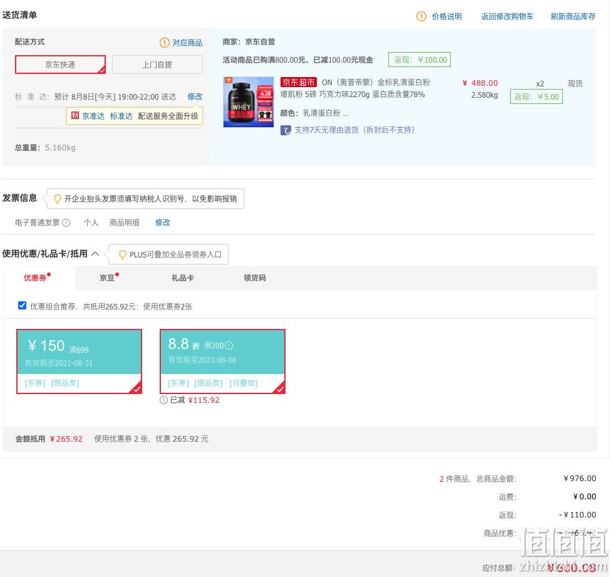Image resolution: width=613 pixels, height=577 pixels.
Task: Switch to the 领货码 tab
Action: point(254,278)
